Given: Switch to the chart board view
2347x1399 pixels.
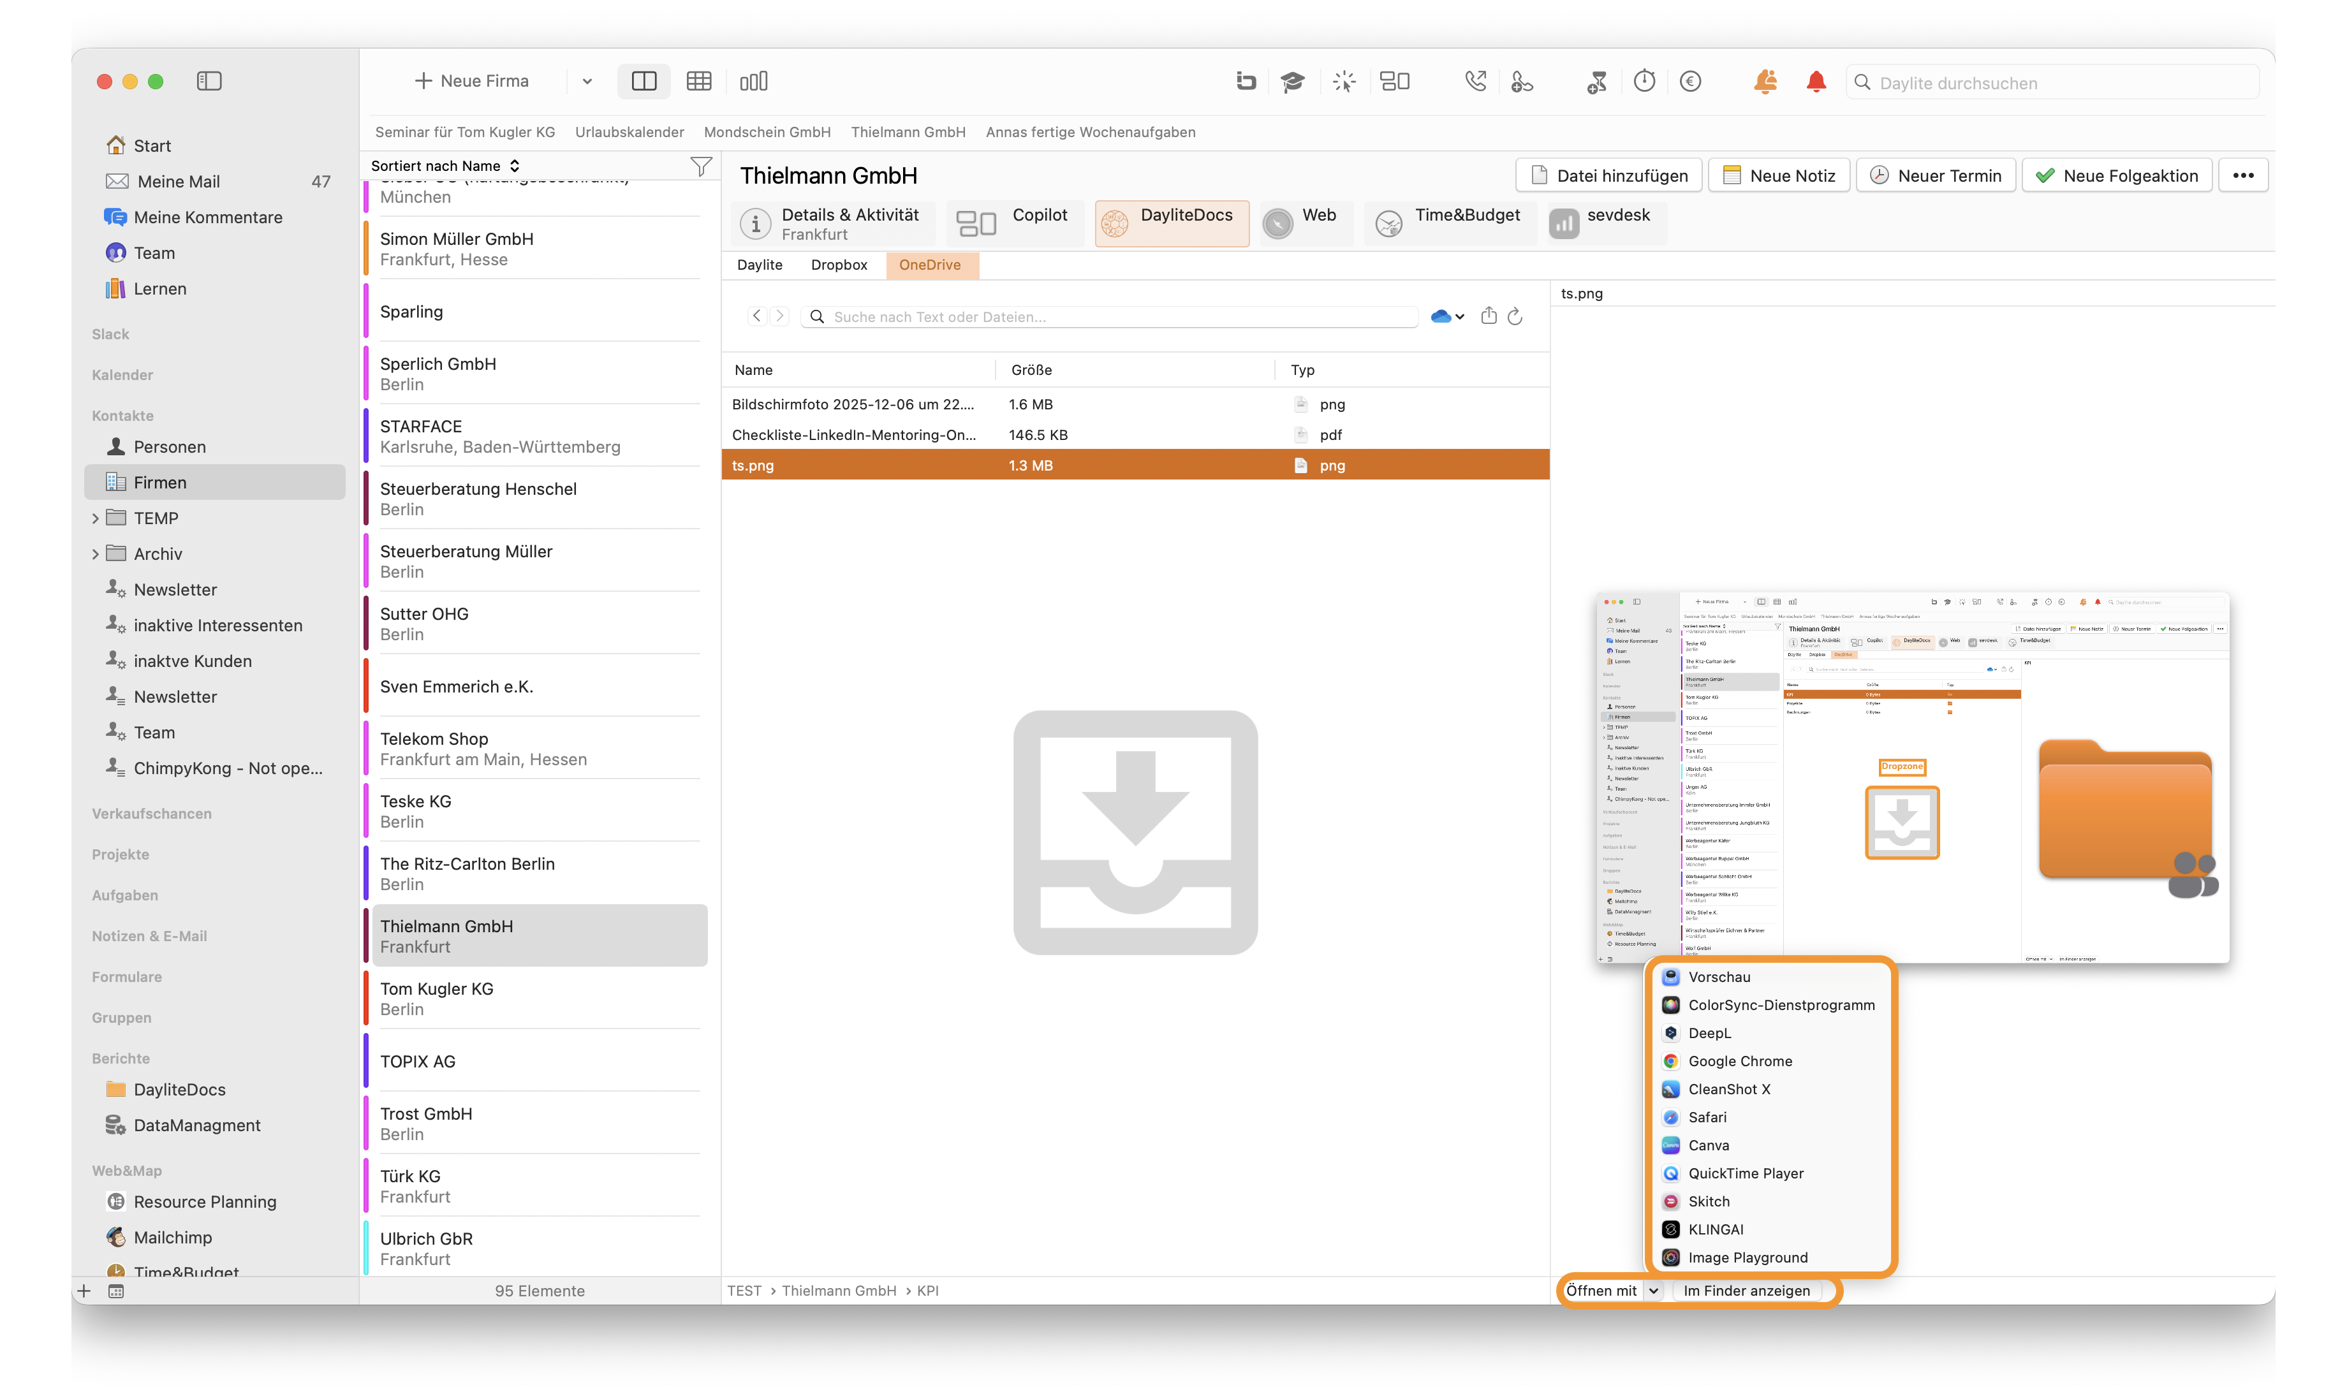Looking at the screenshot, I should pos(753,81).
